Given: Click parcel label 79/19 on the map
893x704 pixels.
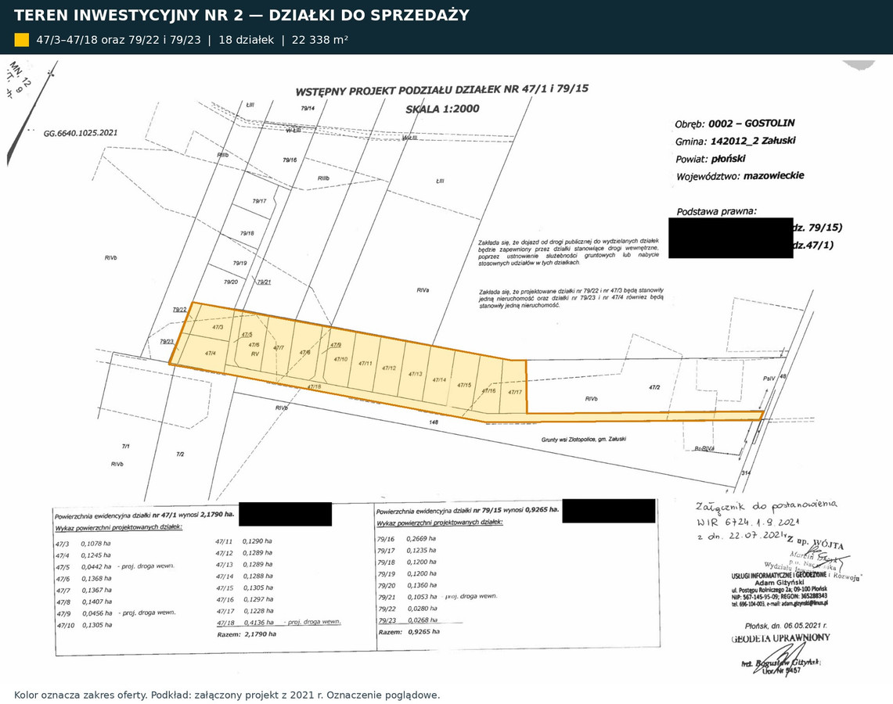Looking at the screenshot, I should (x=239, y=264).
